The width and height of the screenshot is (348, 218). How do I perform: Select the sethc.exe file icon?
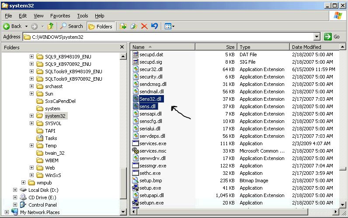tap(136, 173)
